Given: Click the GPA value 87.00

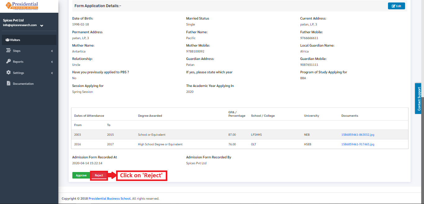Looking at the screenshot, I should click(232, 135).
